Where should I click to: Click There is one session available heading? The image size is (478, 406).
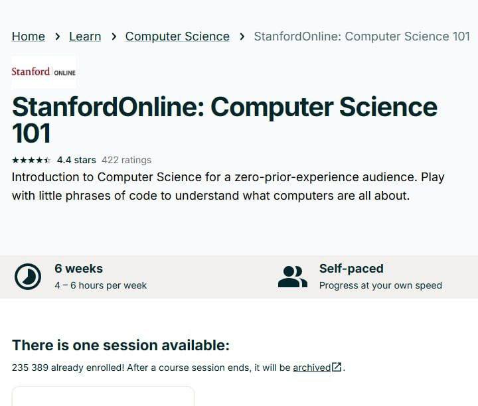tap(121, 346)
